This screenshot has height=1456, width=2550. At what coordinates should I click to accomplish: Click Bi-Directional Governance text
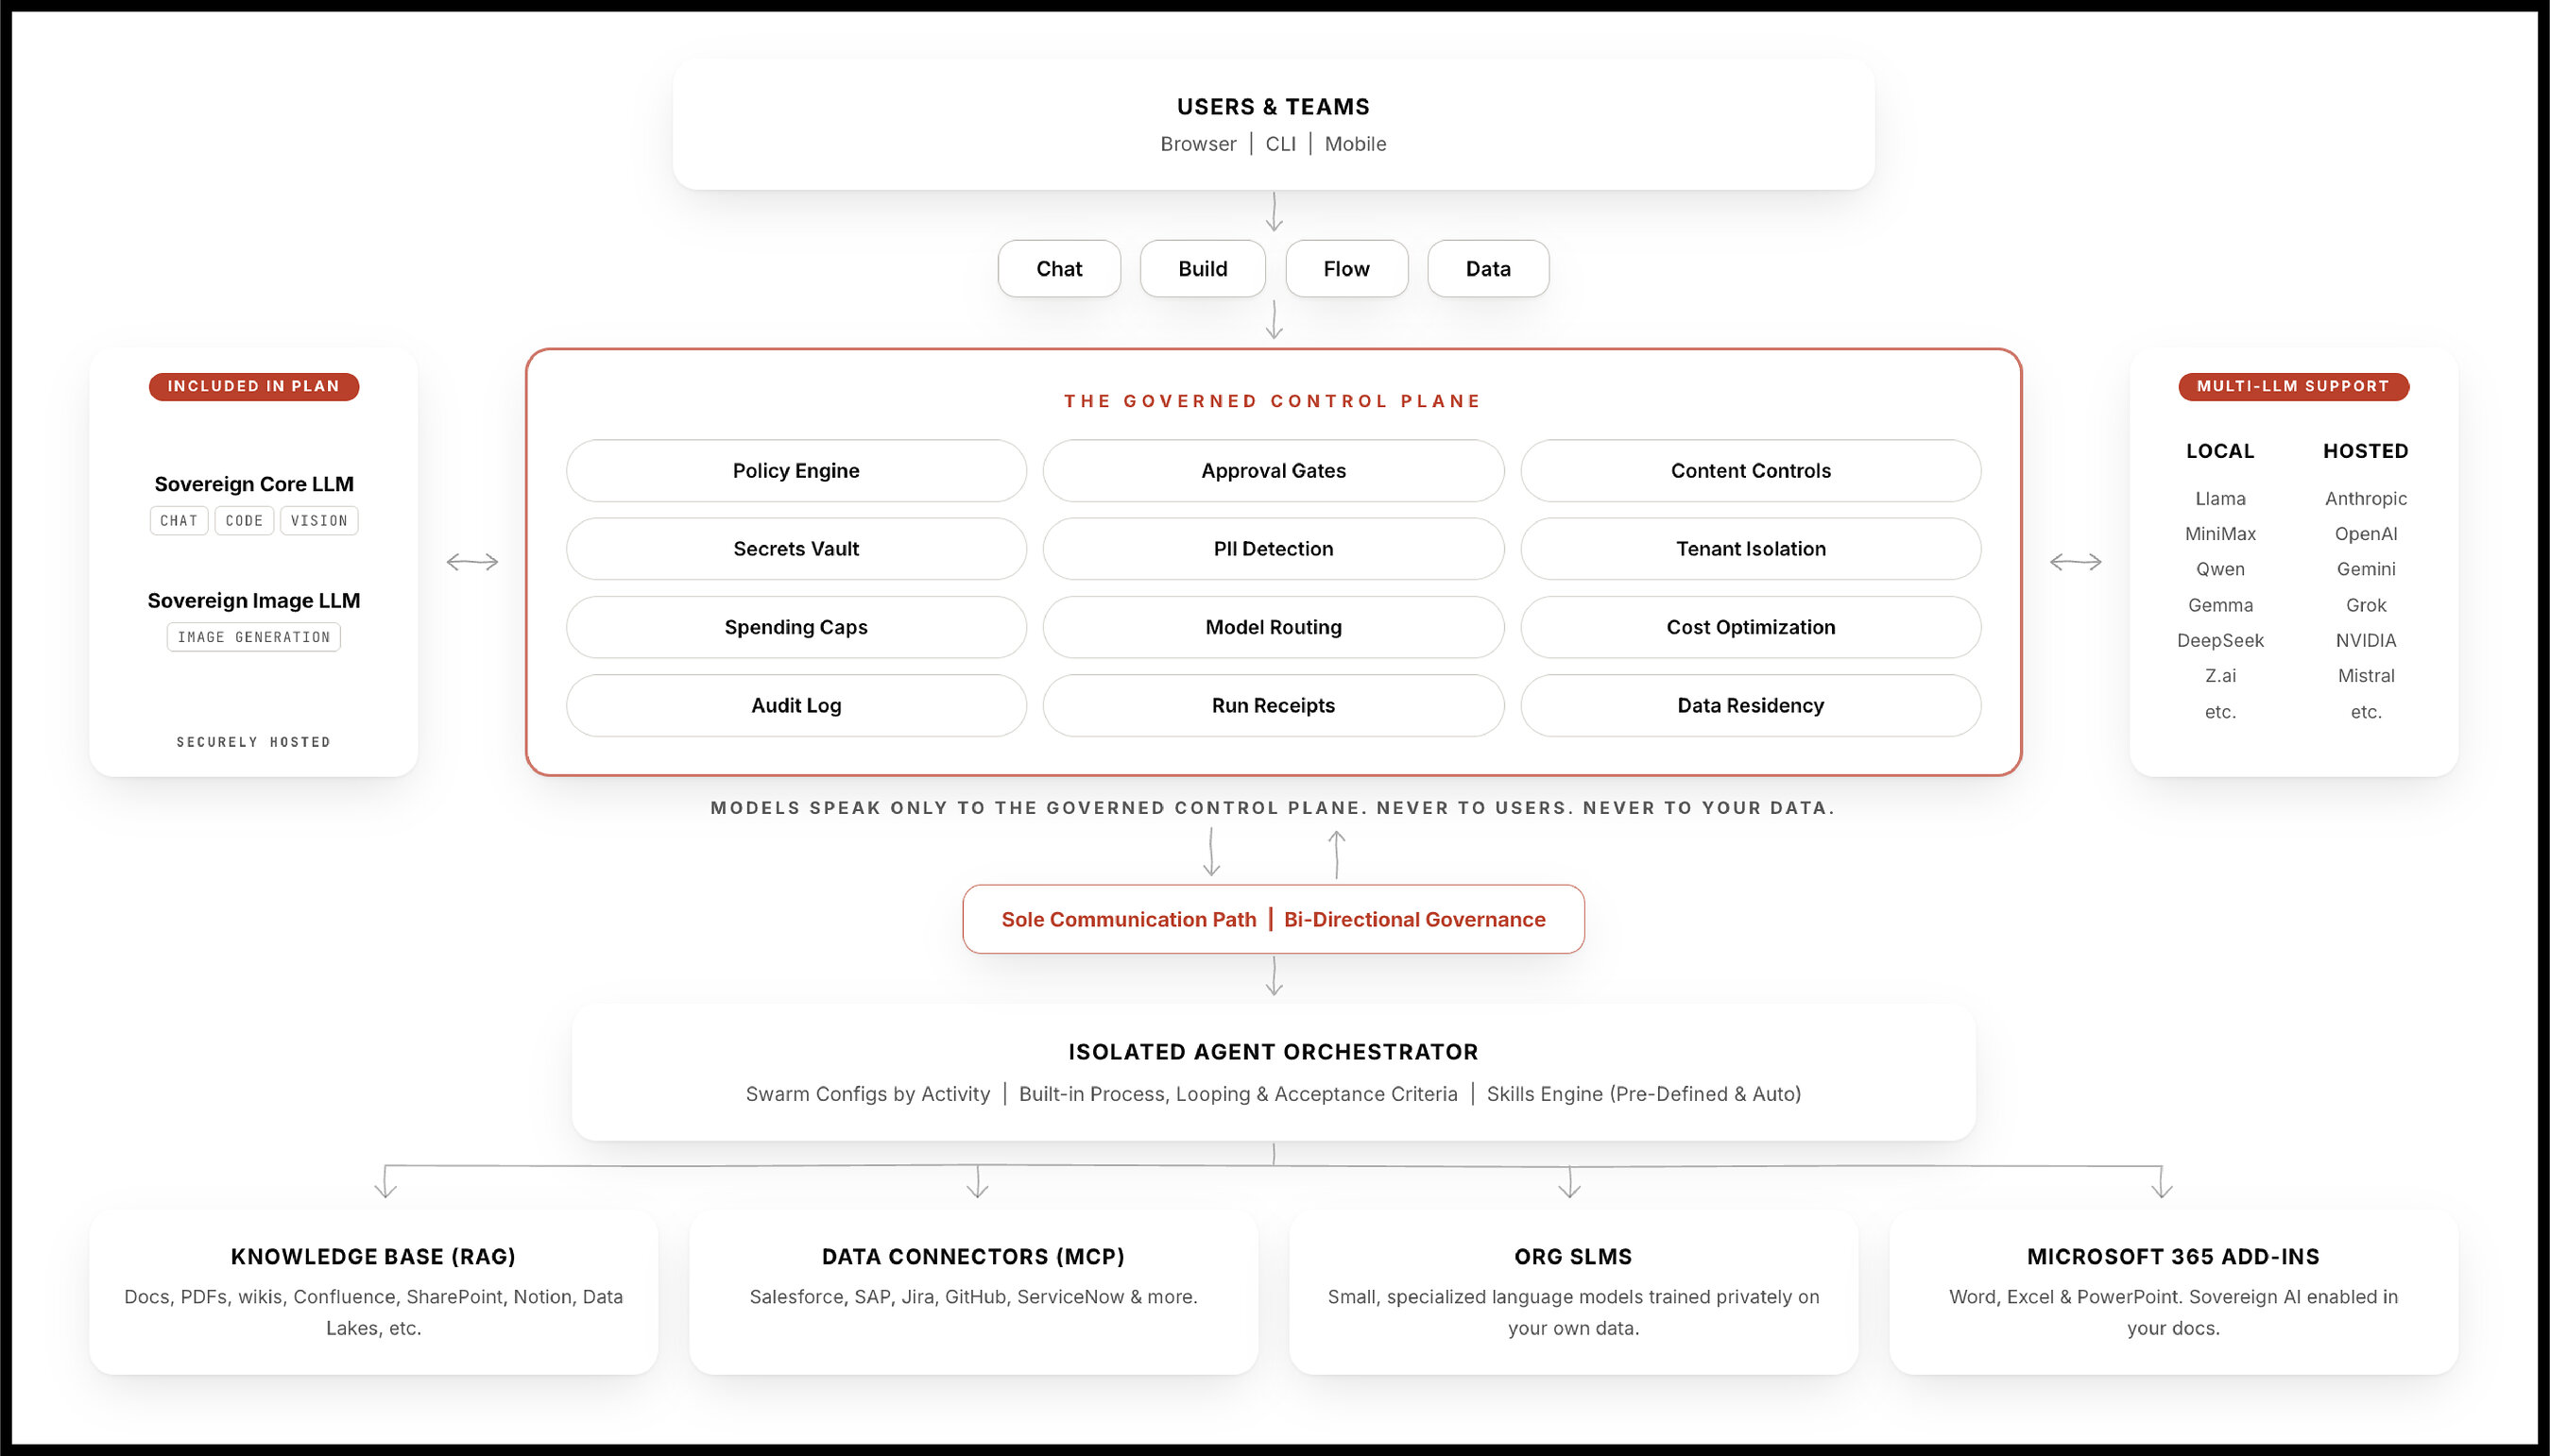coord(1414,920)
